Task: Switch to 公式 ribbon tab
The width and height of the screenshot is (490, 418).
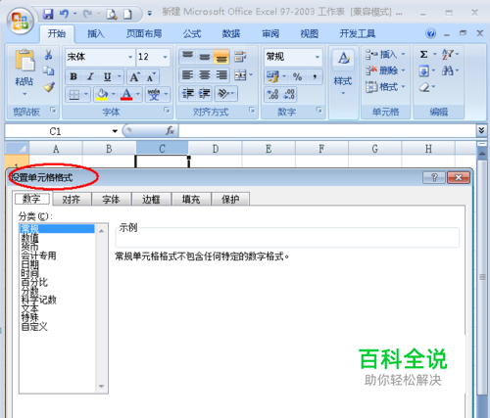Action: tap(192, 33)
